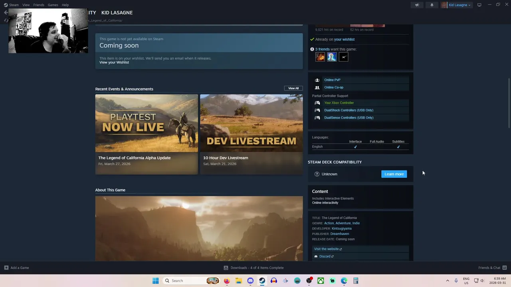Viewport: 511px width, 287px height.
Task: Open the notifications bell
Action: click(432, 5)
